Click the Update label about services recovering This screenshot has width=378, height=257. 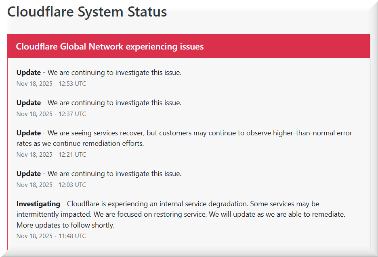pyautogui.click(x=29, y=133)
